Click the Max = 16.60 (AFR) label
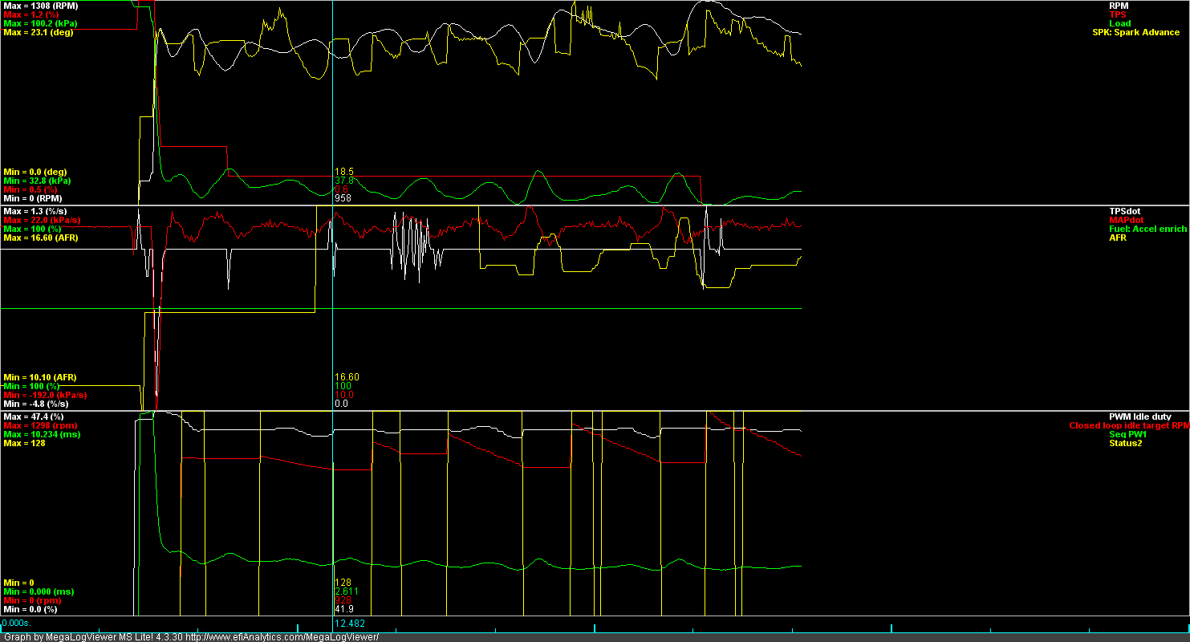This screenshot has height=642, width=1190. [x=41, y=238]
